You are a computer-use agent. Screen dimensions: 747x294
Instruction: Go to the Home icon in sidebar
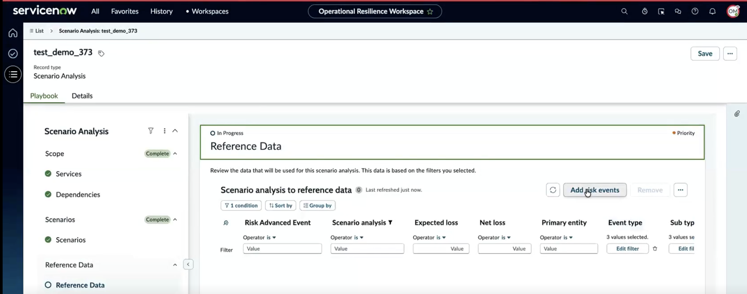point(13,33)
